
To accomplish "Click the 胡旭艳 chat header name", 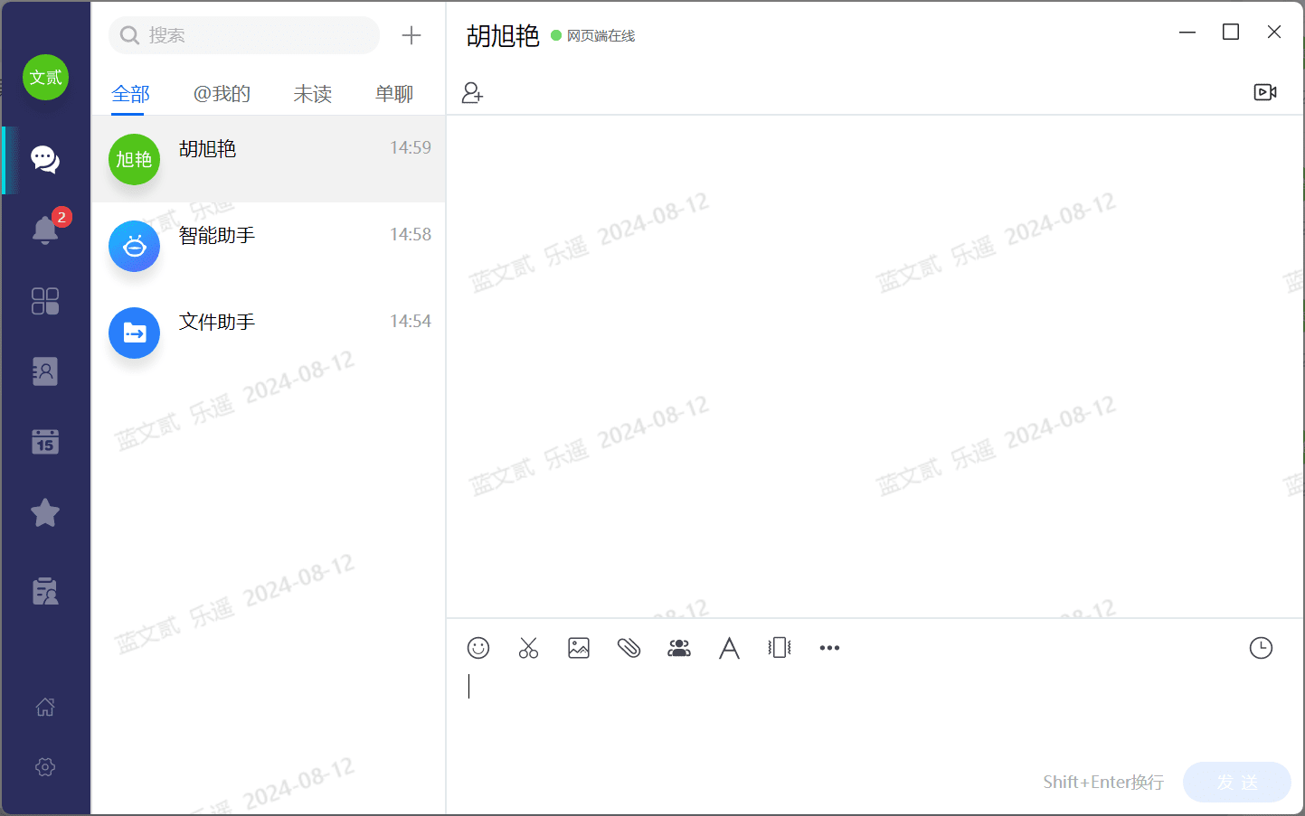I will click(503, 35).
